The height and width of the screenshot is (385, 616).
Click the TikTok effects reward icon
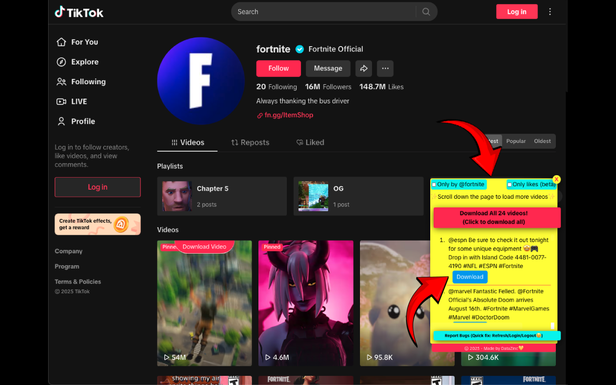tap(121, 224)
